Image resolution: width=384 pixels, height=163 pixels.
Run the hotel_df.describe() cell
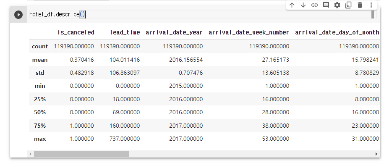click(18, 15)
